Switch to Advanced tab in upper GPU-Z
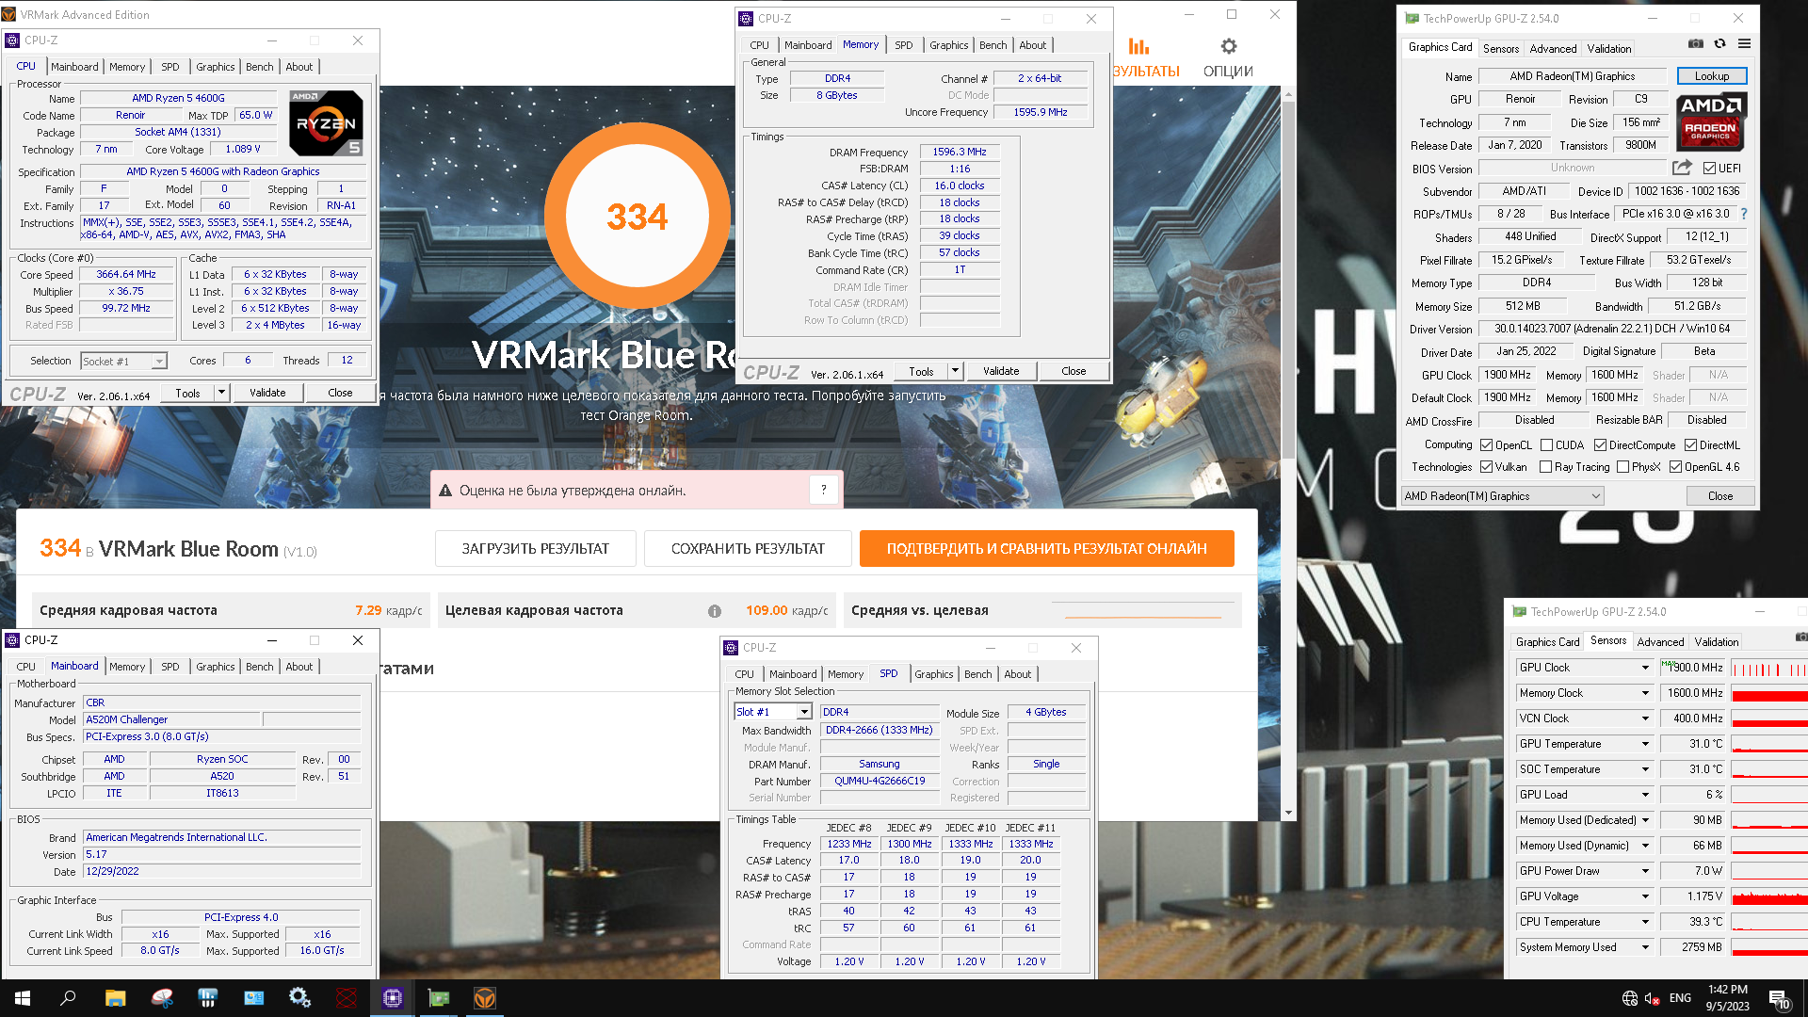1808x1017 pixels. [x=1553, y=49]
